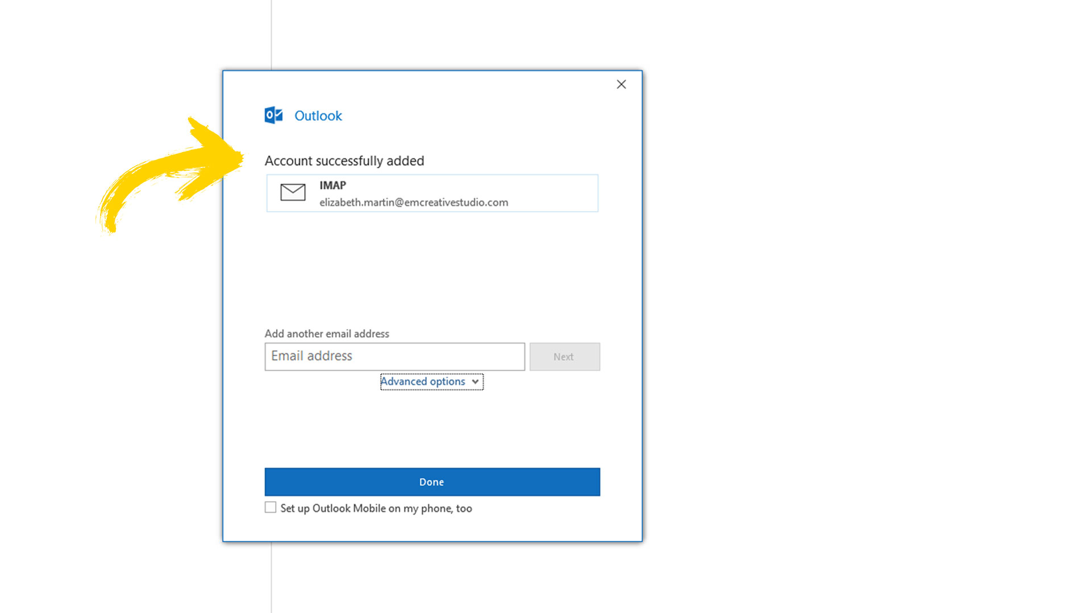Close the Outlook account dialog
The width and height of the screenshot is (1091, 613).
pos(621,85)
